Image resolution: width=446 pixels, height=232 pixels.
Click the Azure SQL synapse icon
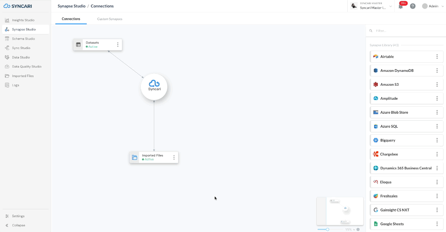[376, 127]
